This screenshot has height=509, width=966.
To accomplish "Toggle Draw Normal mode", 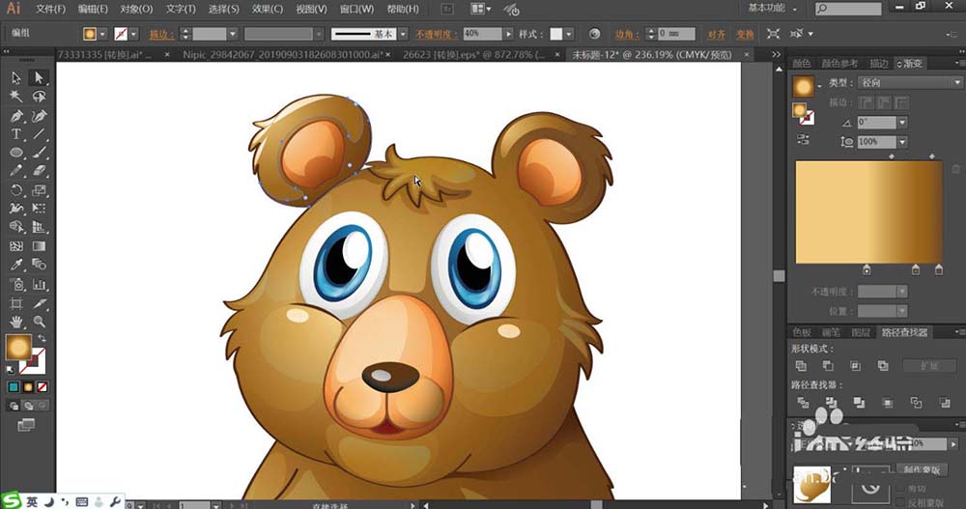I will [x=14, y=406].
